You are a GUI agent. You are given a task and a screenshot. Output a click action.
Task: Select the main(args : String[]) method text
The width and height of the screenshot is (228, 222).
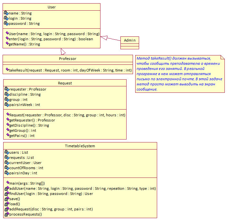(x=27, y=183)
